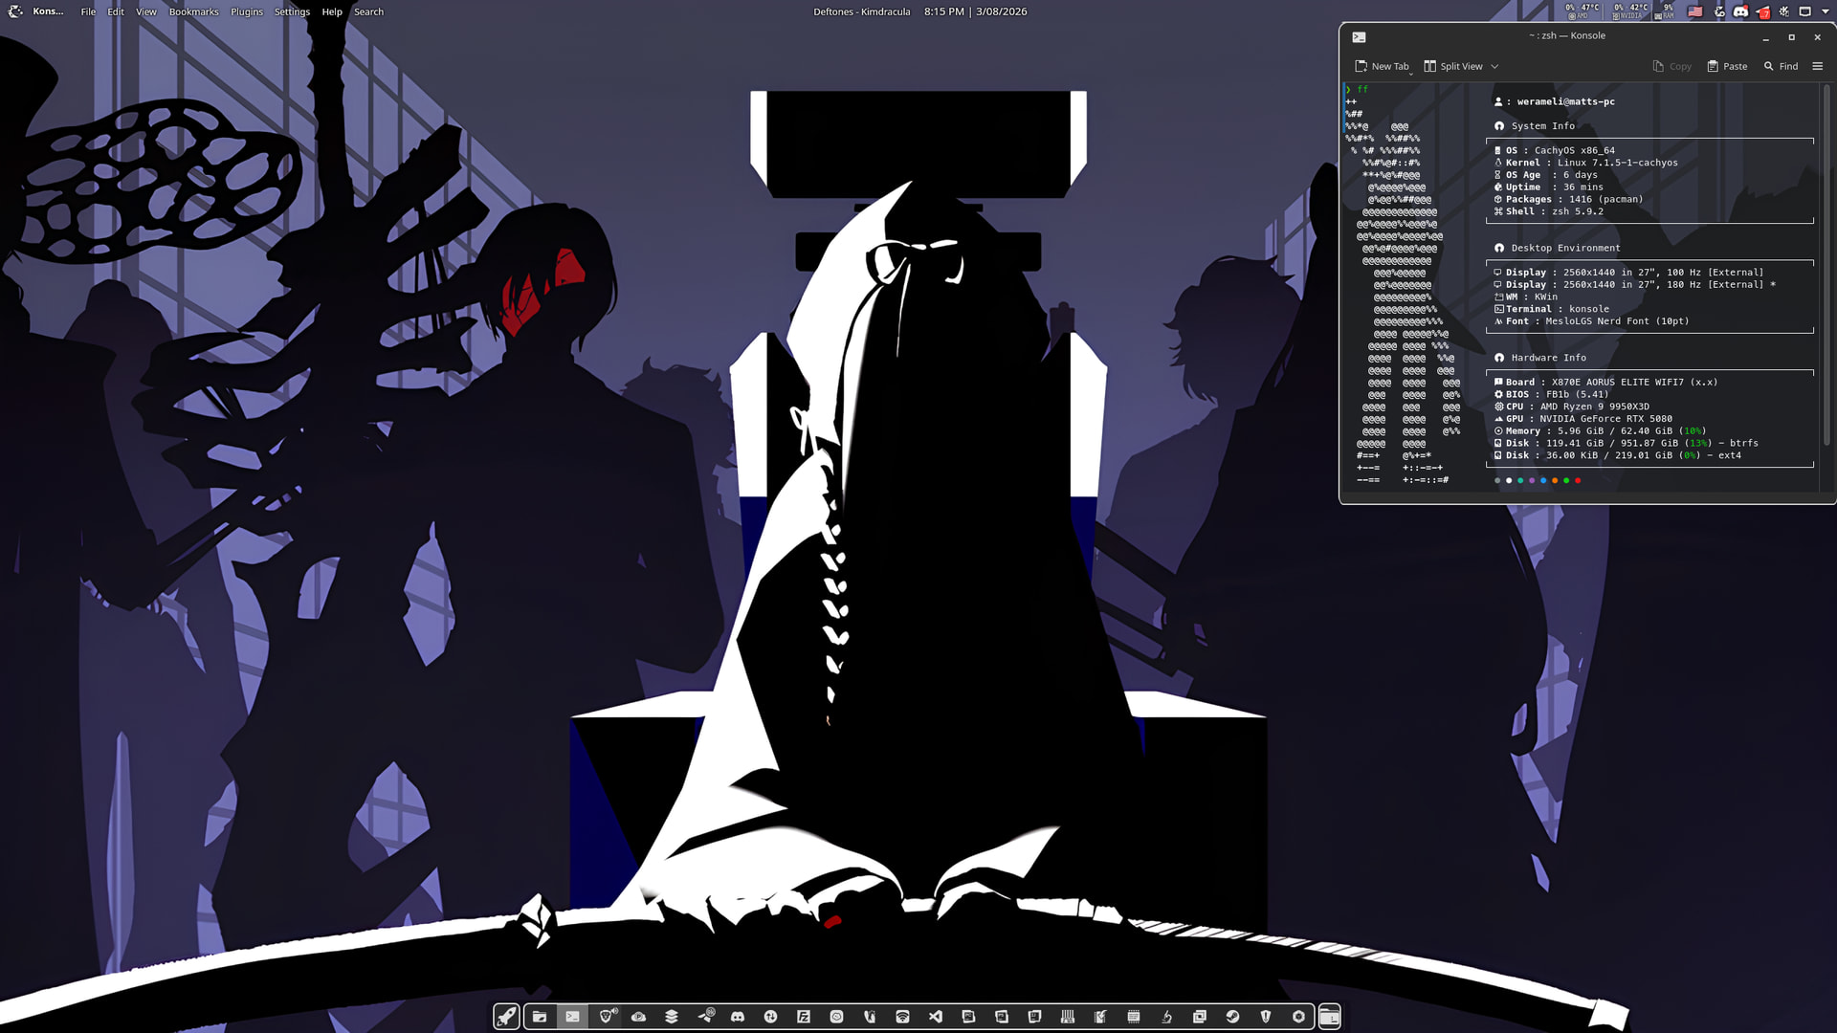Open the Bookmarks menu

[193, 11]
